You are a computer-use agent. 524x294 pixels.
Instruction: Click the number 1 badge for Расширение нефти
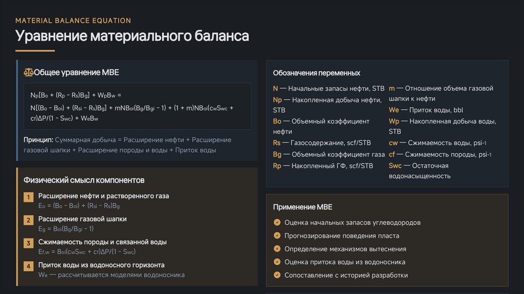pos(29,197)
